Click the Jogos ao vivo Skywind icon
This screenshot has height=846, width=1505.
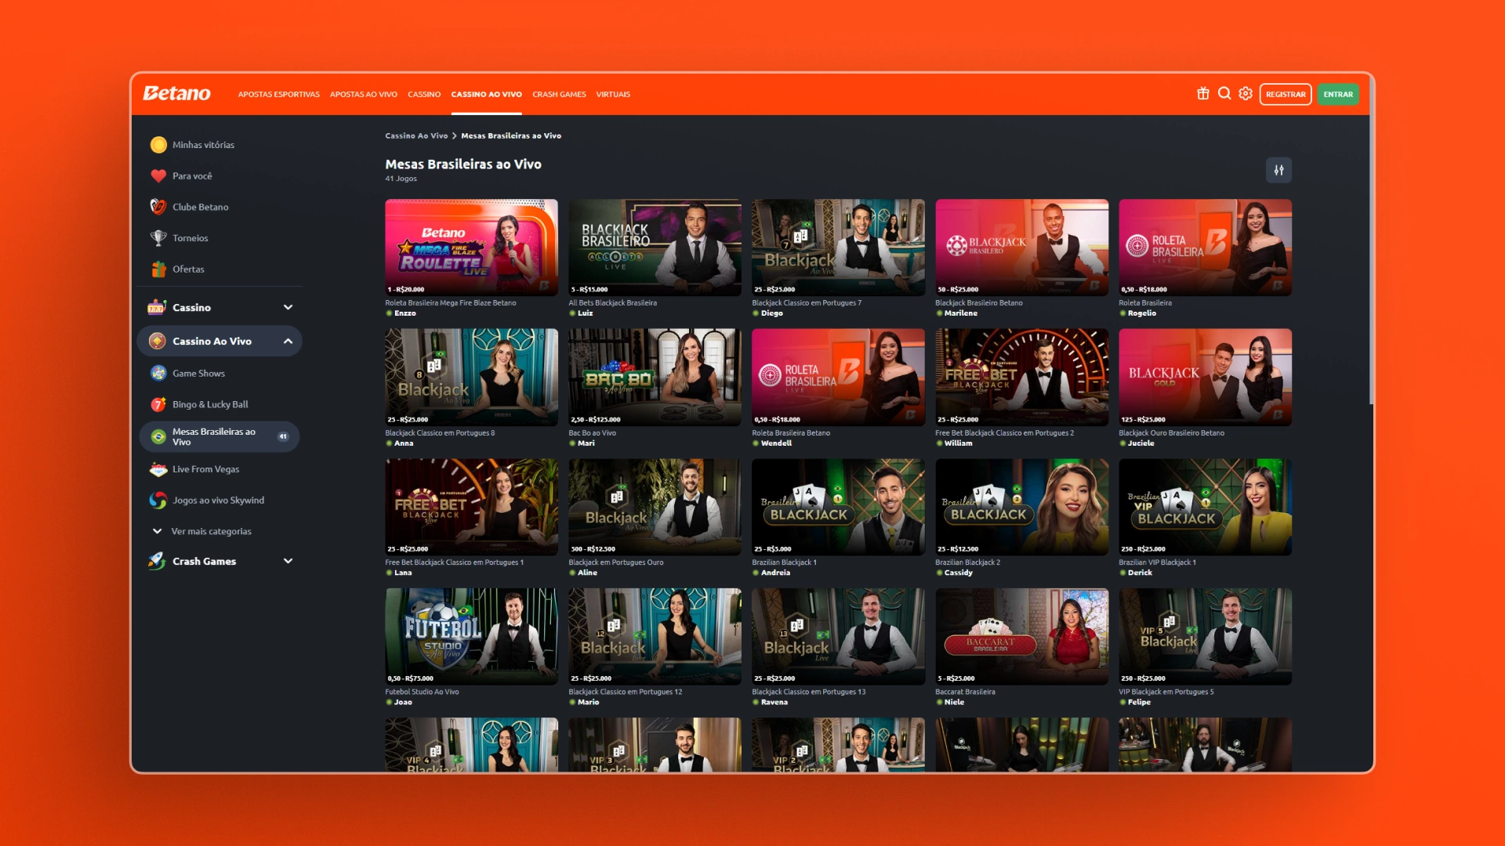pos(158,501)
